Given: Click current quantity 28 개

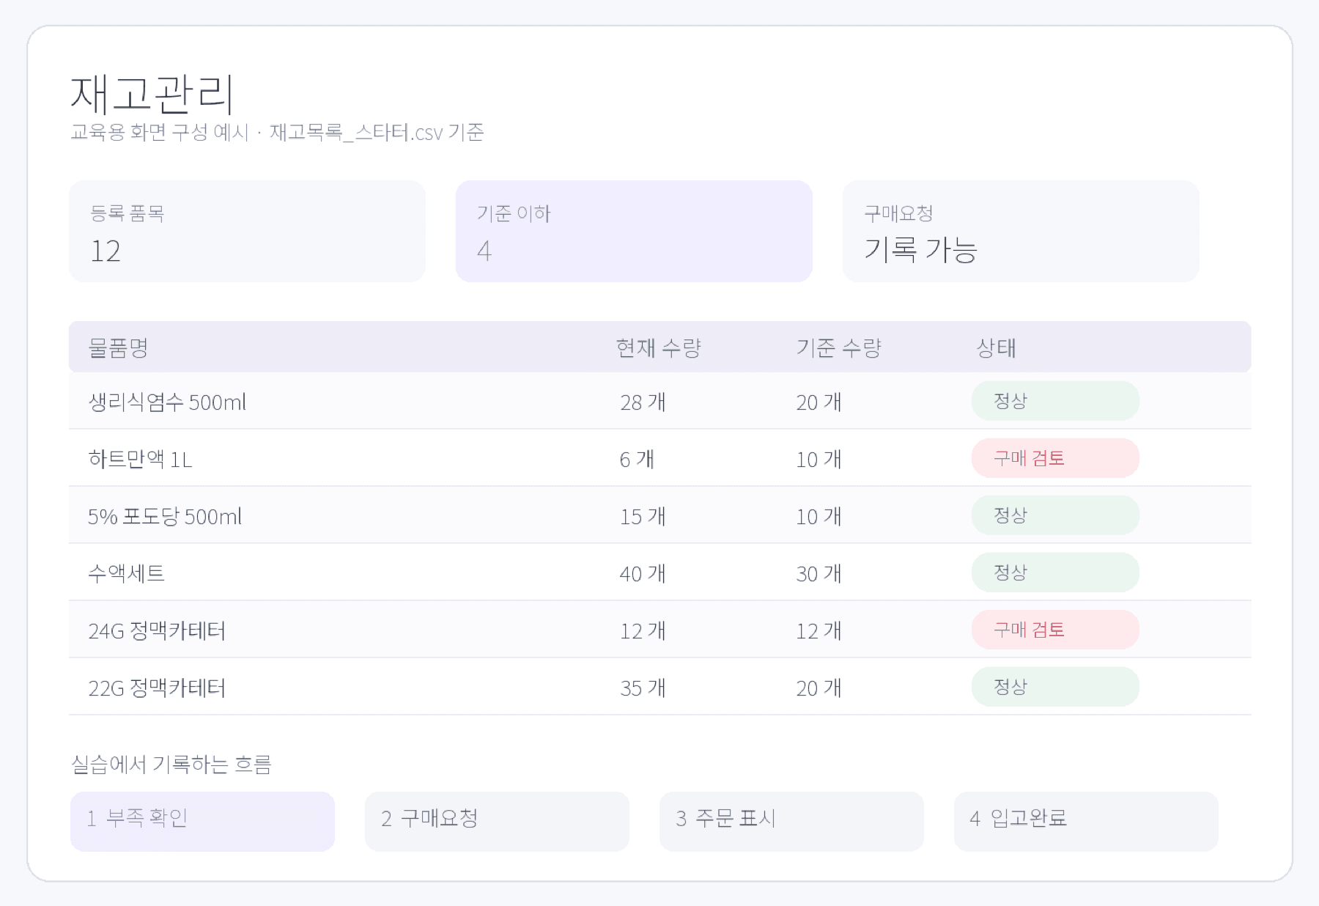Looking at the screenshot, I should click(643, 402).
